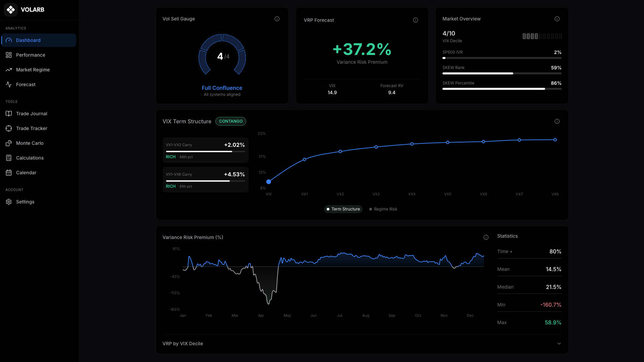Open the Vol Sell Gauge info tooltip
The width and height of the screenshot is (644, 362).
[x=277, y=19]
